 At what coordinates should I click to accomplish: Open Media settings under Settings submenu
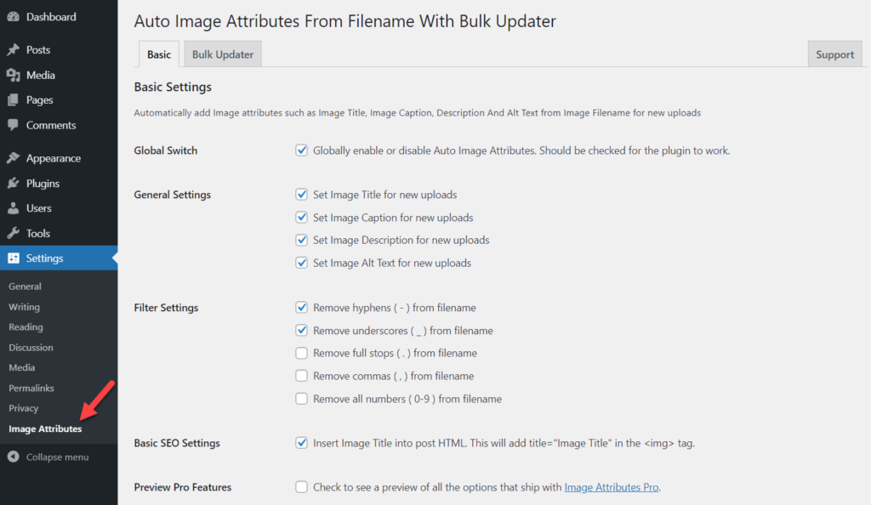click(x=21, y=367)
